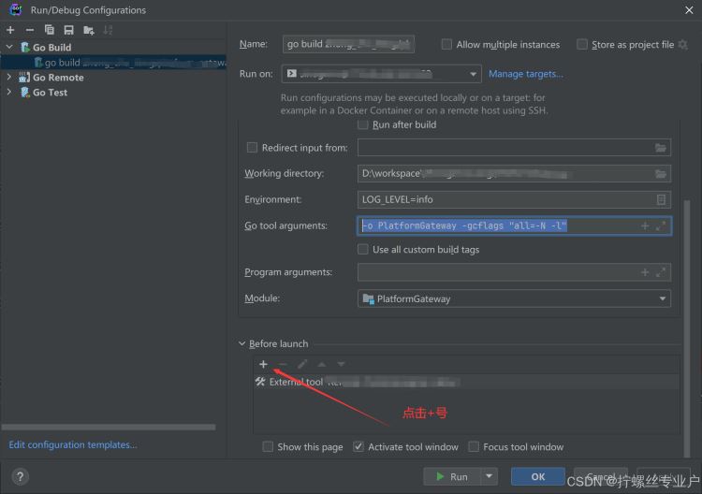Move Before launch task down
The width and height of the screenshot is (702, 494).
click(x=341, y=364)
